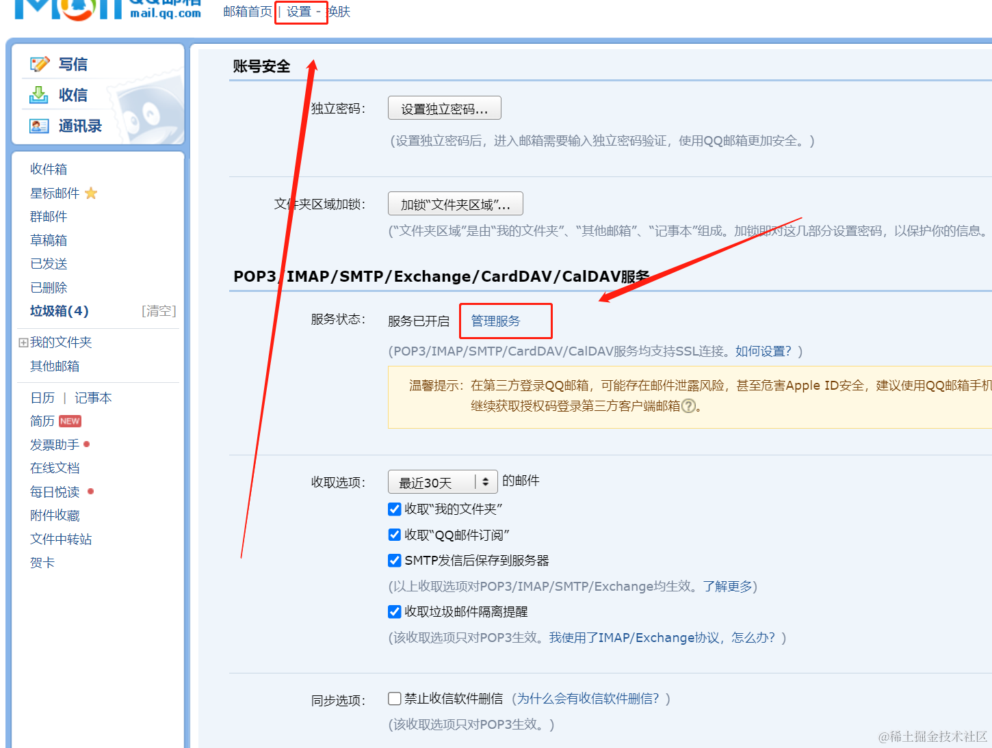Click the compose mail pencil icon

(40, 64)
